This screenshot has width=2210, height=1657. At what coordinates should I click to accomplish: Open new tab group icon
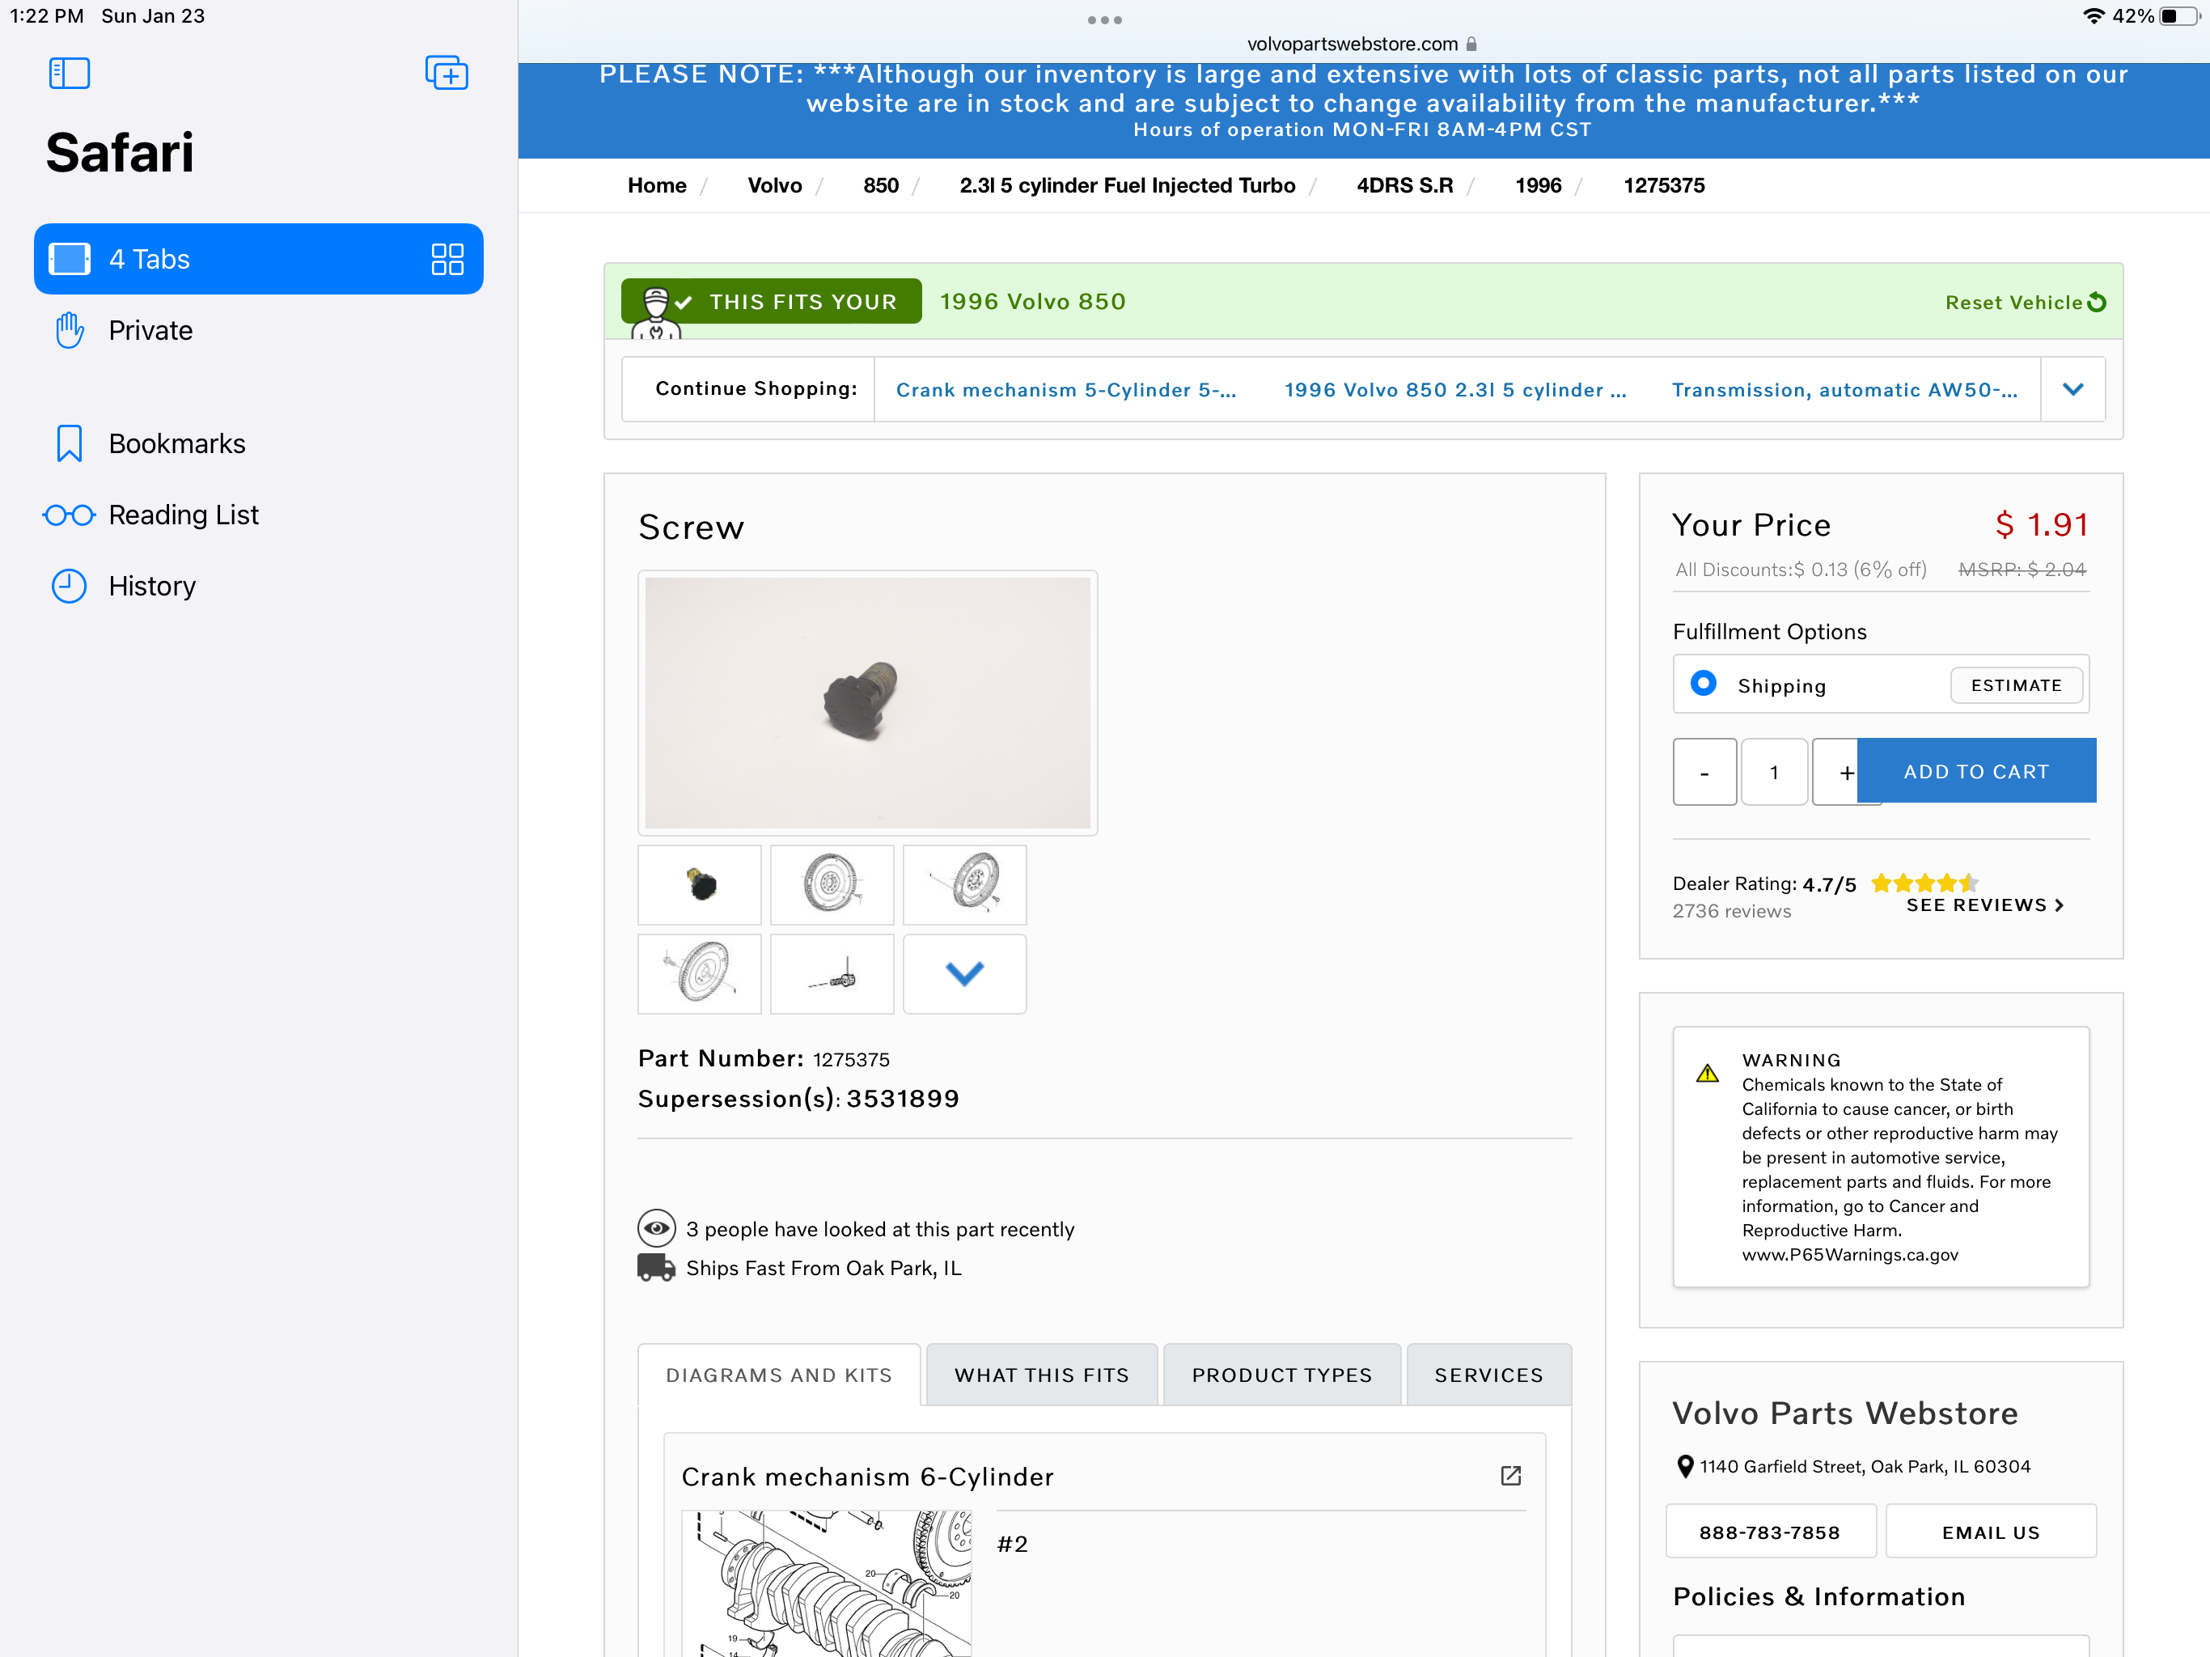point(446,73)
